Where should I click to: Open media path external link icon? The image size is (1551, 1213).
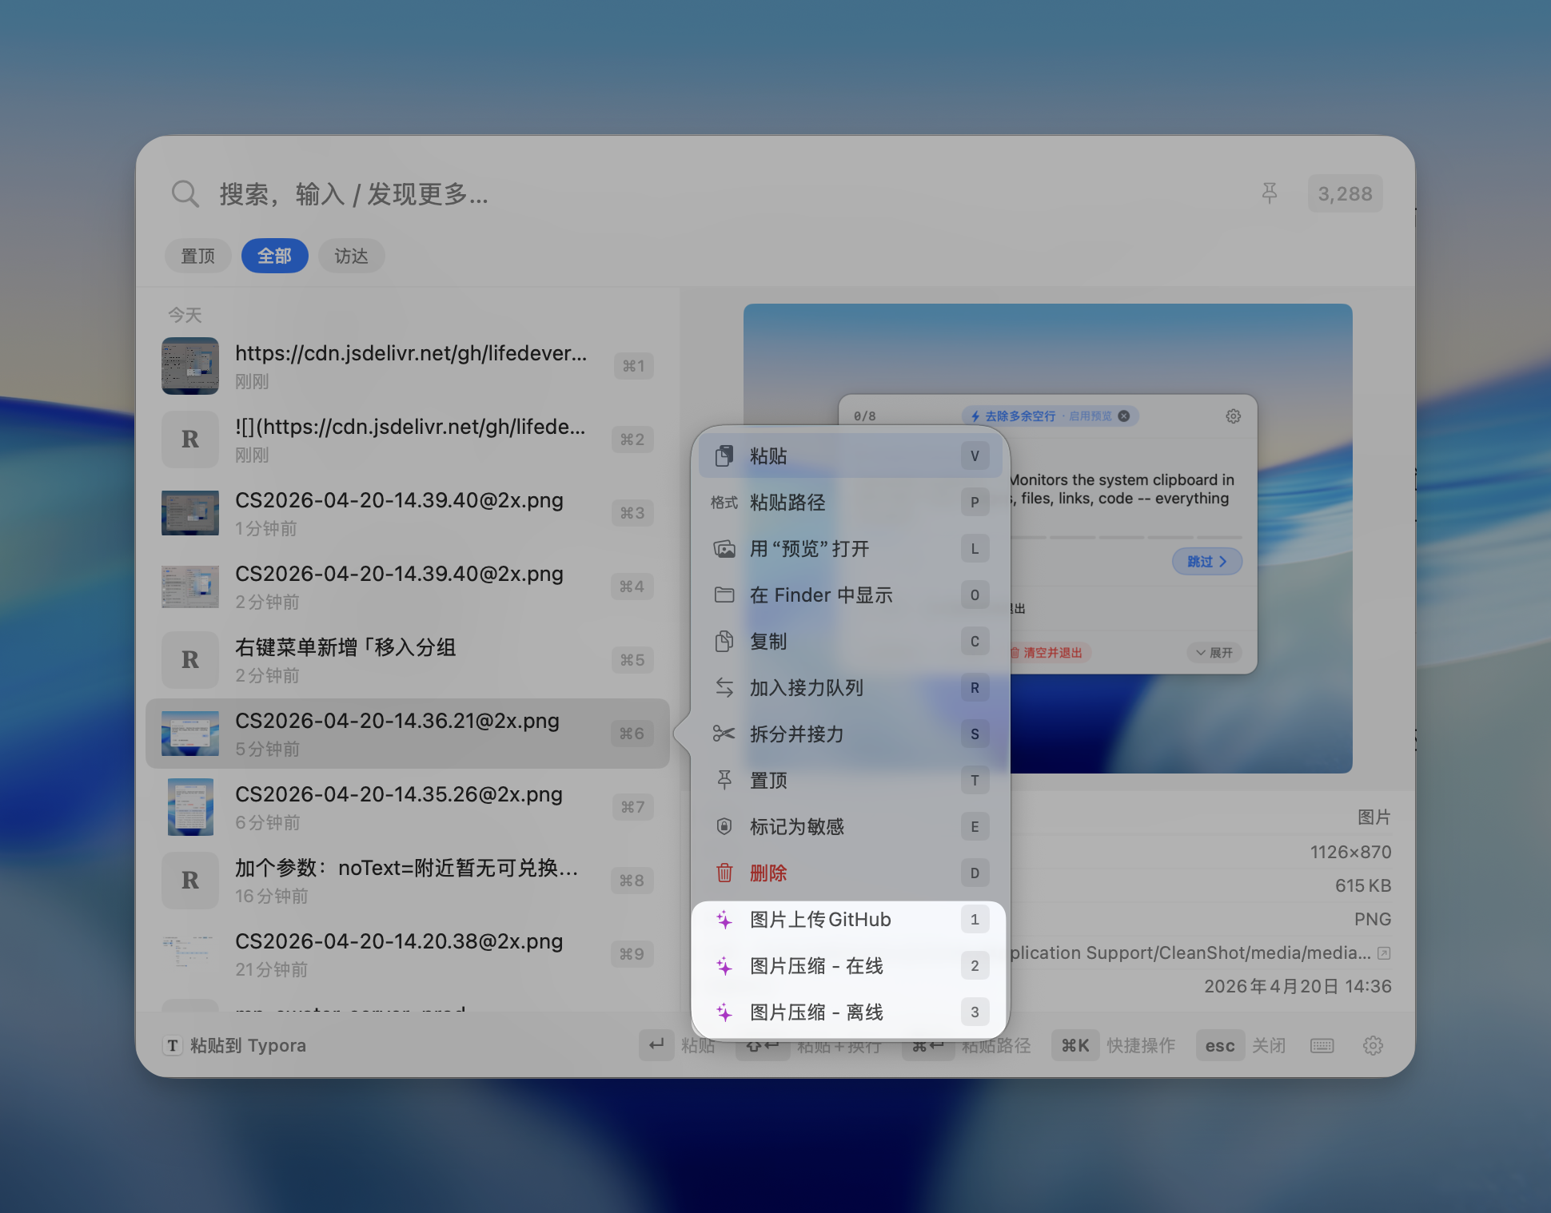[x=1384, y=953]
